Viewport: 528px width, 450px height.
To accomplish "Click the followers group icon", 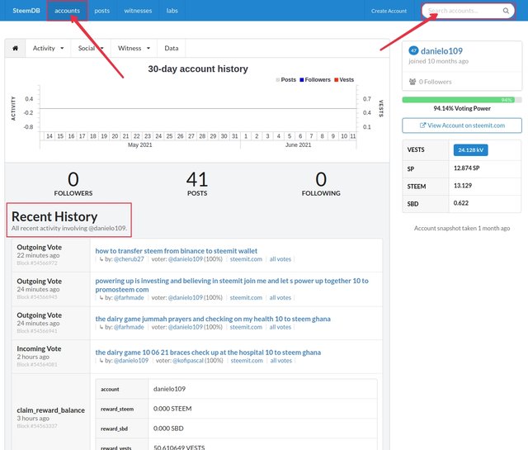I will 412,82.
